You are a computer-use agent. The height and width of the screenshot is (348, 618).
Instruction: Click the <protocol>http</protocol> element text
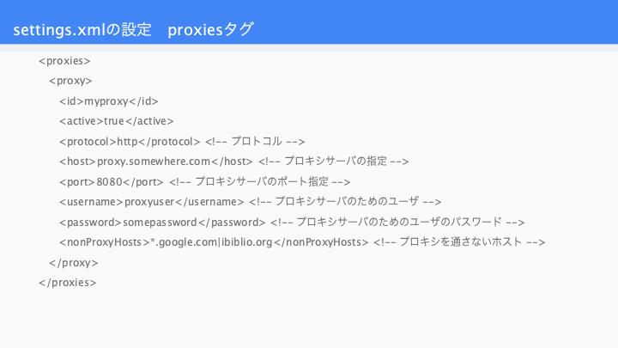click(130, 141)
